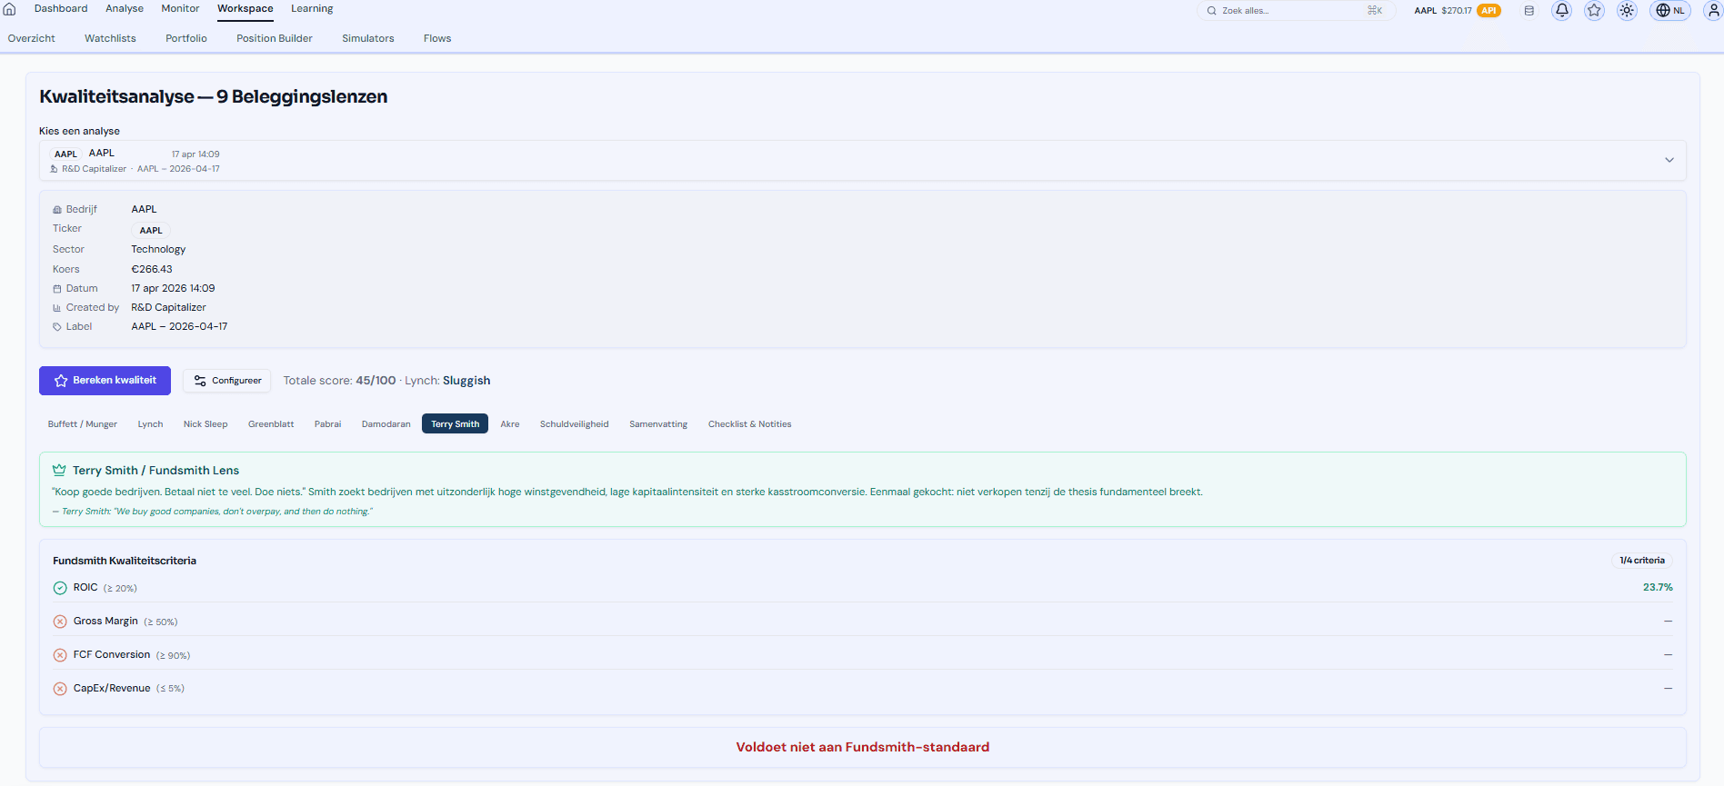Select the Nick Sleep lens tab
The height and width of the screenshot is (786, 1724).
pyautogui.click(x=205, y=424)
